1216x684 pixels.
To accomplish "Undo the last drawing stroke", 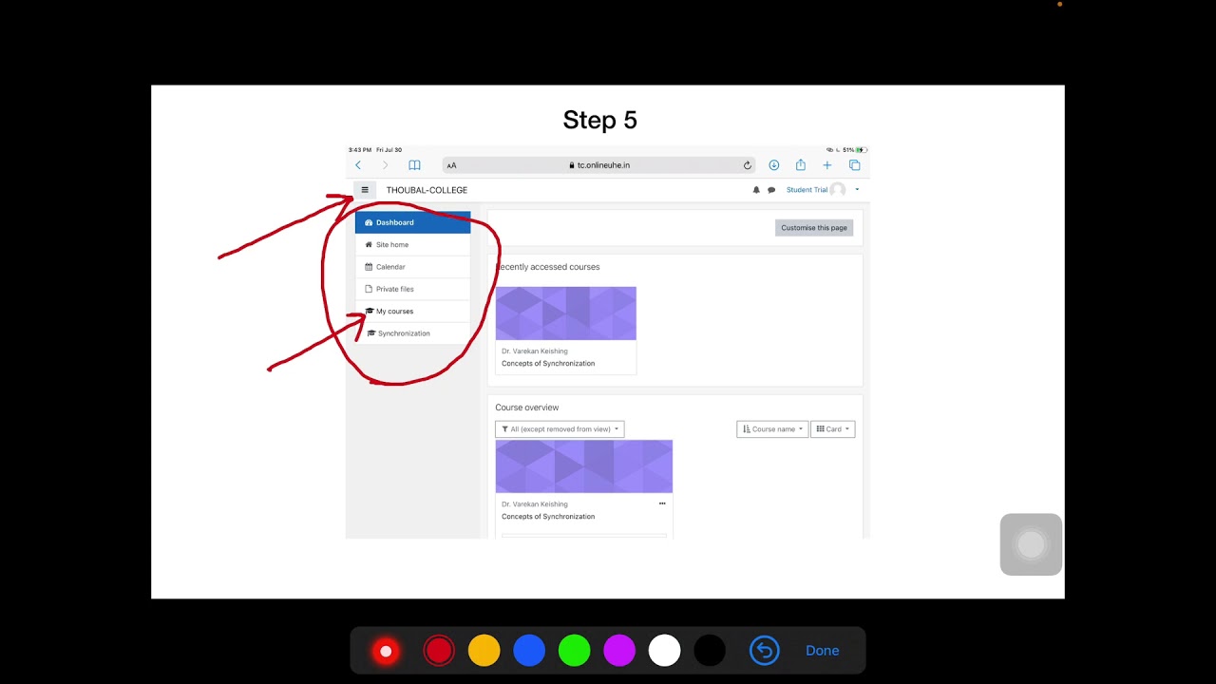I will point(764,651).
